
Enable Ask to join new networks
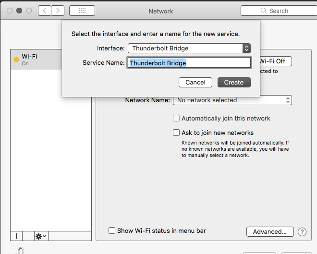(176, 133)
